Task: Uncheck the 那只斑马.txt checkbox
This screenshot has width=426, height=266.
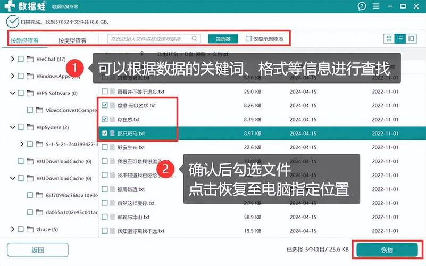Action: coord(105,133)
